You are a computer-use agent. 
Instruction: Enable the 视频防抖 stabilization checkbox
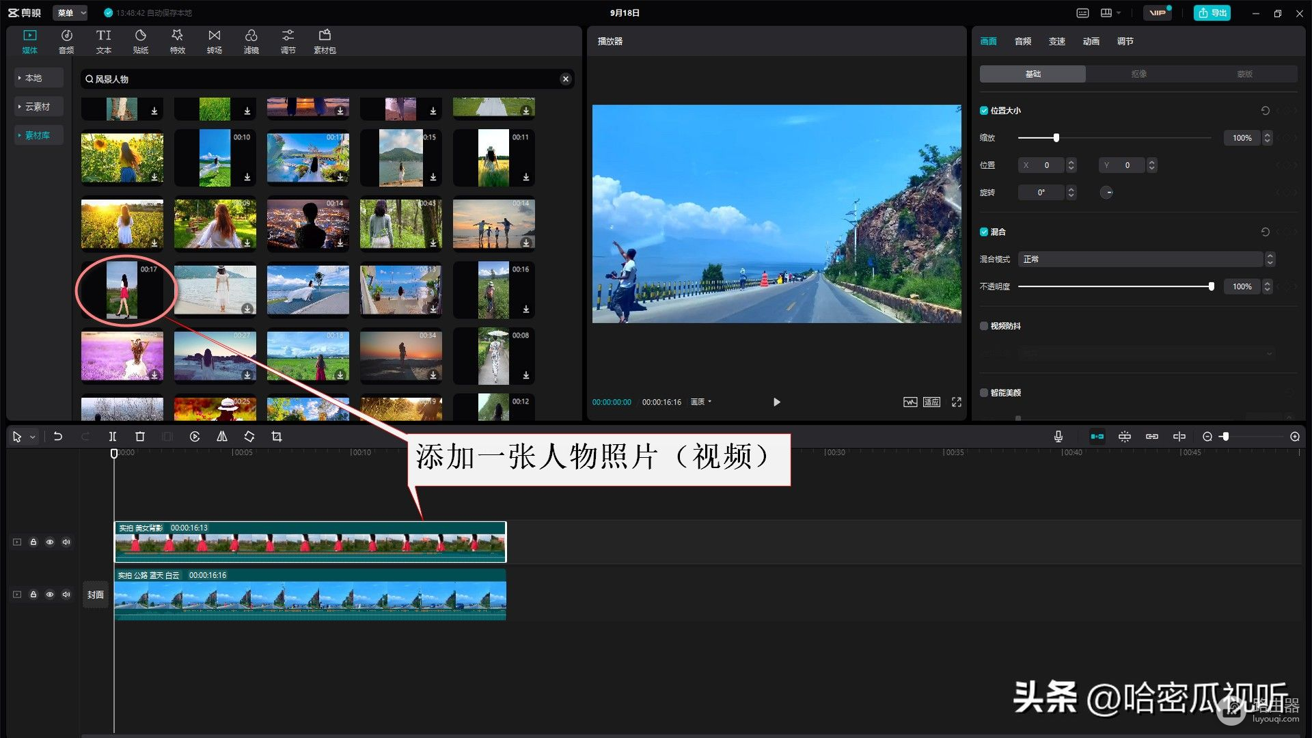click(984, 326)
